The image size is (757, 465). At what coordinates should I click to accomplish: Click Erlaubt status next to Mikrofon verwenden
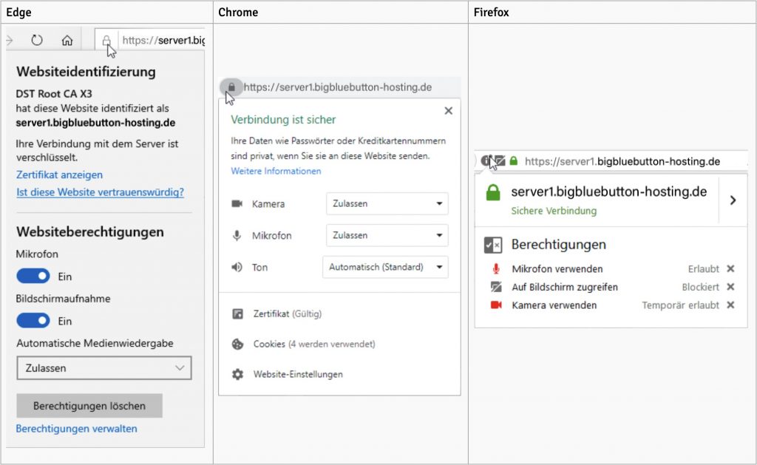704,268
